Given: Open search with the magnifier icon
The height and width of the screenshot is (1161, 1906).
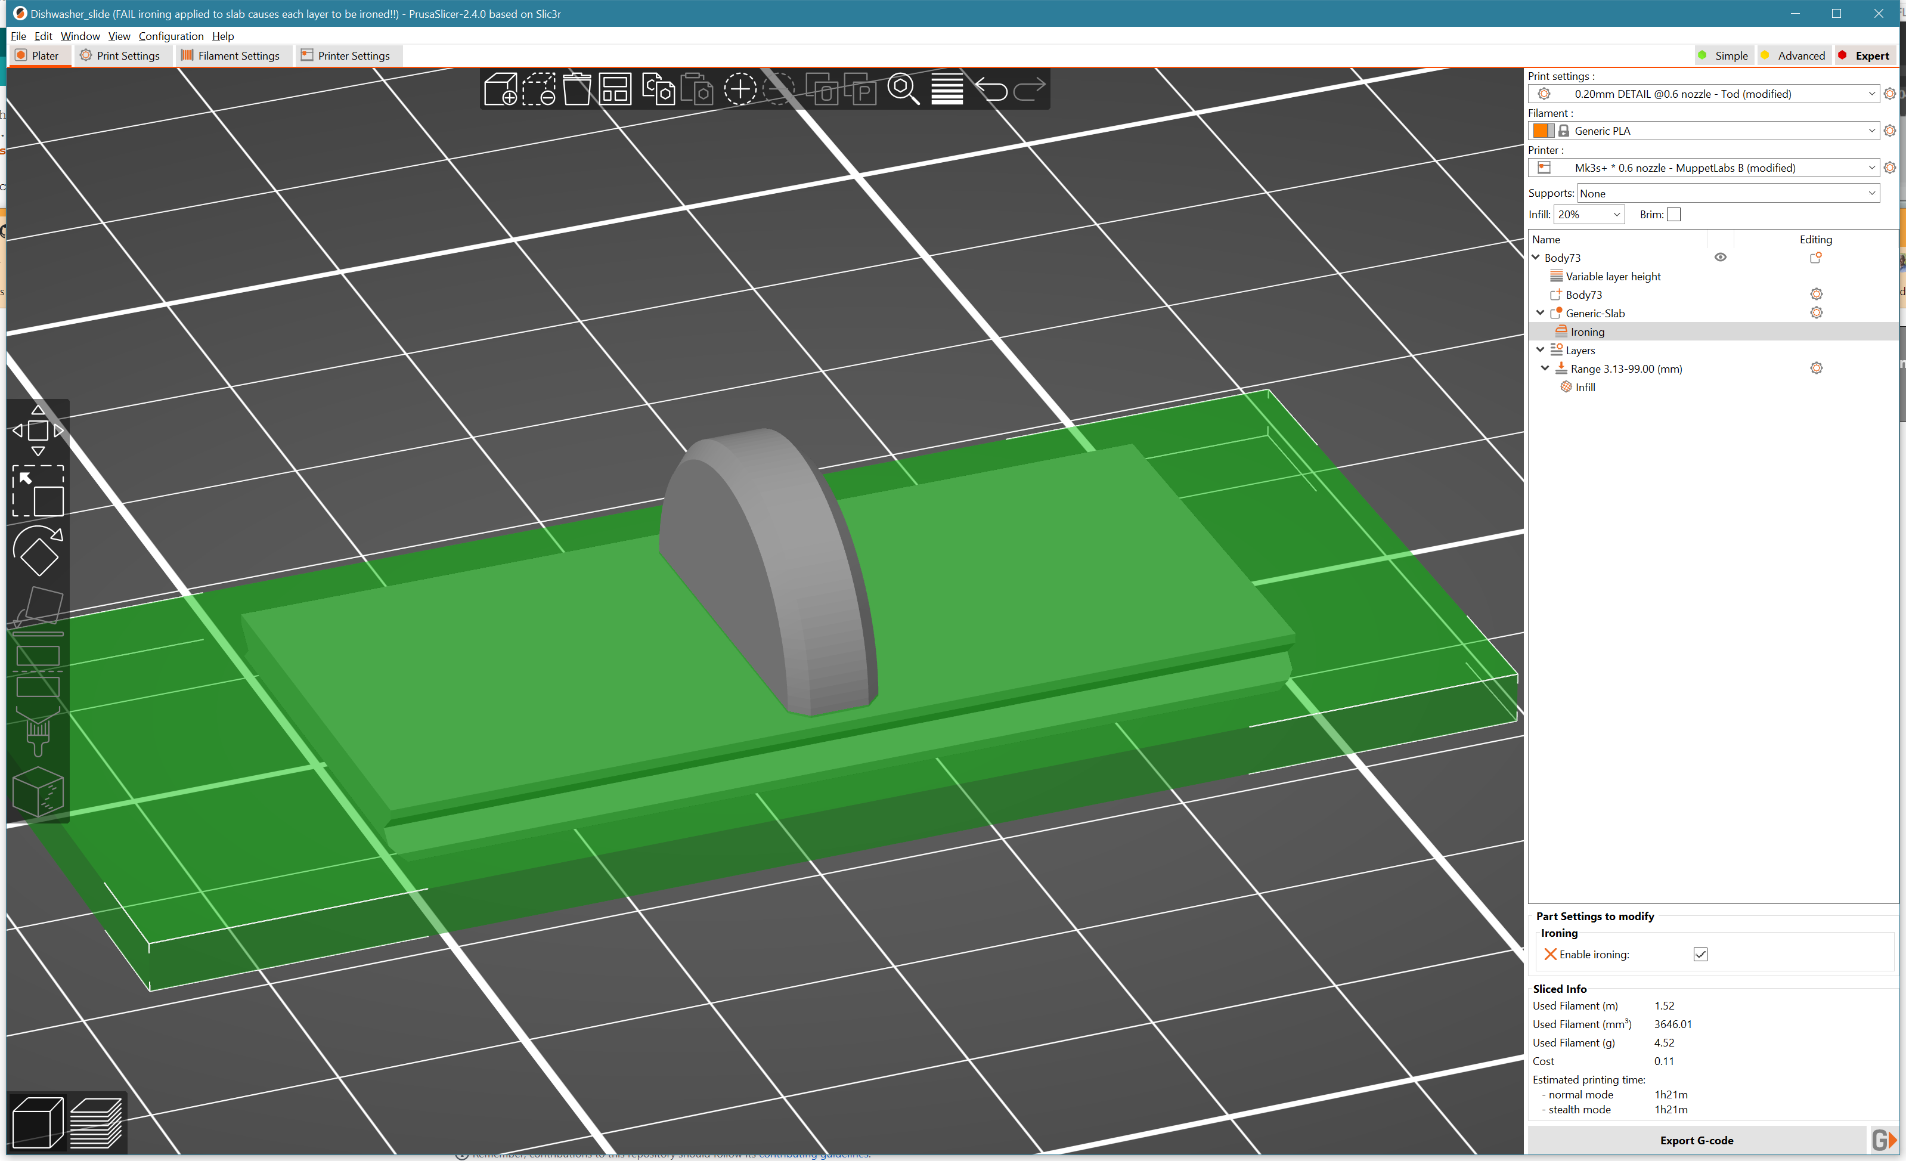Looking at the screenshot, I should pos(903,89).
